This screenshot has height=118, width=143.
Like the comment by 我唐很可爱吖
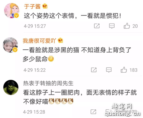[124, 70]
